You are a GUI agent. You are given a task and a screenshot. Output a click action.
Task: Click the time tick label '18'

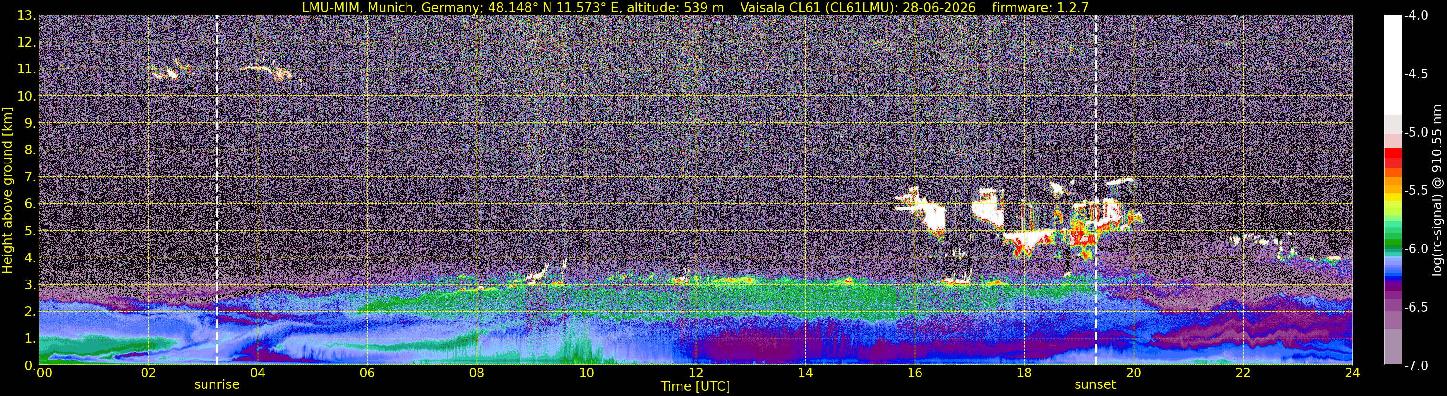click(1024, 373)
